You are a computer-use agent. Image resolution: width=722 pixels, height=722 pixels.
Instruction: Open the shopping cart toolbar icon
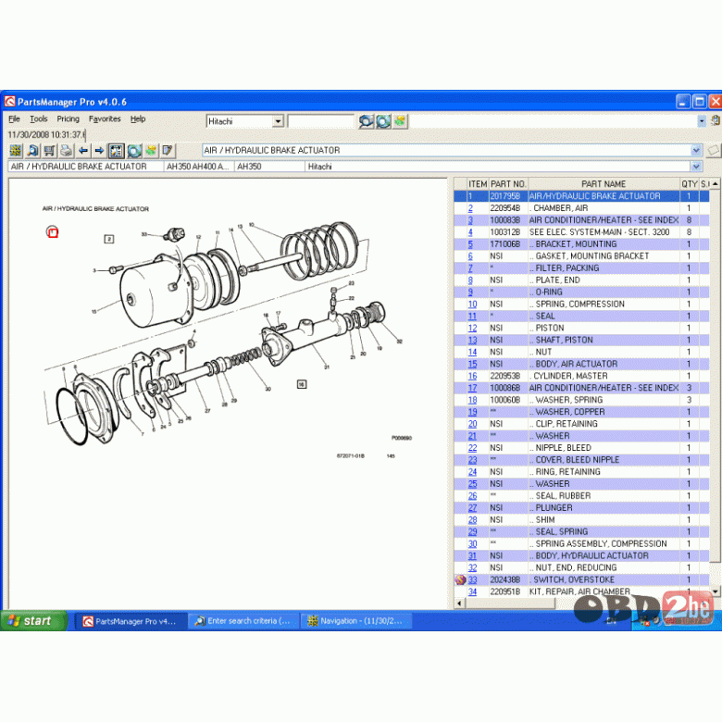point(49,151)
